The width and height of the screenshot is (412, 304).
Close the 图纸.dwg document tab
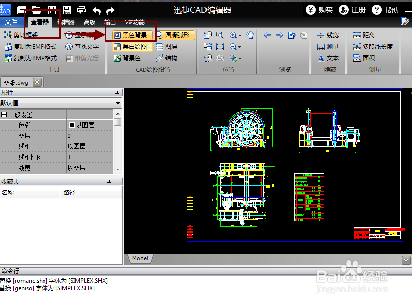[37, 82]
